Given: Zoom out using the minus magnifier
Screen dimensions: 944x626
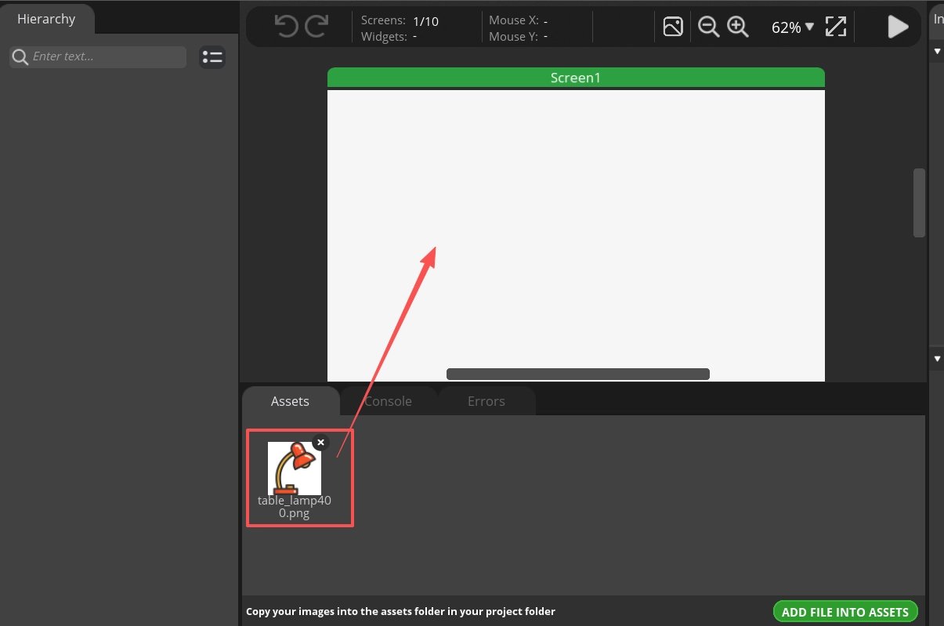Looking at the screenshot, I should 708,27.
